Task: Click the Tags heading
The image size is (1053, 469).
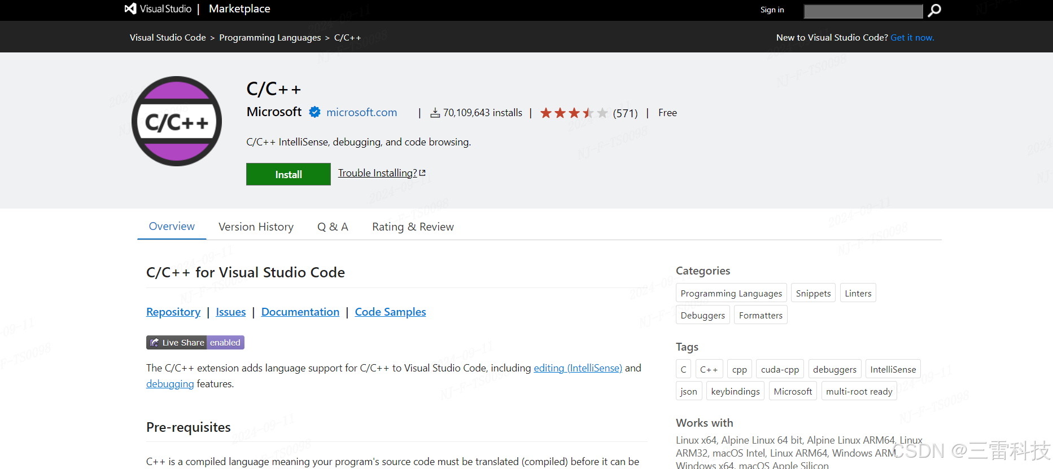Action: 687,347
